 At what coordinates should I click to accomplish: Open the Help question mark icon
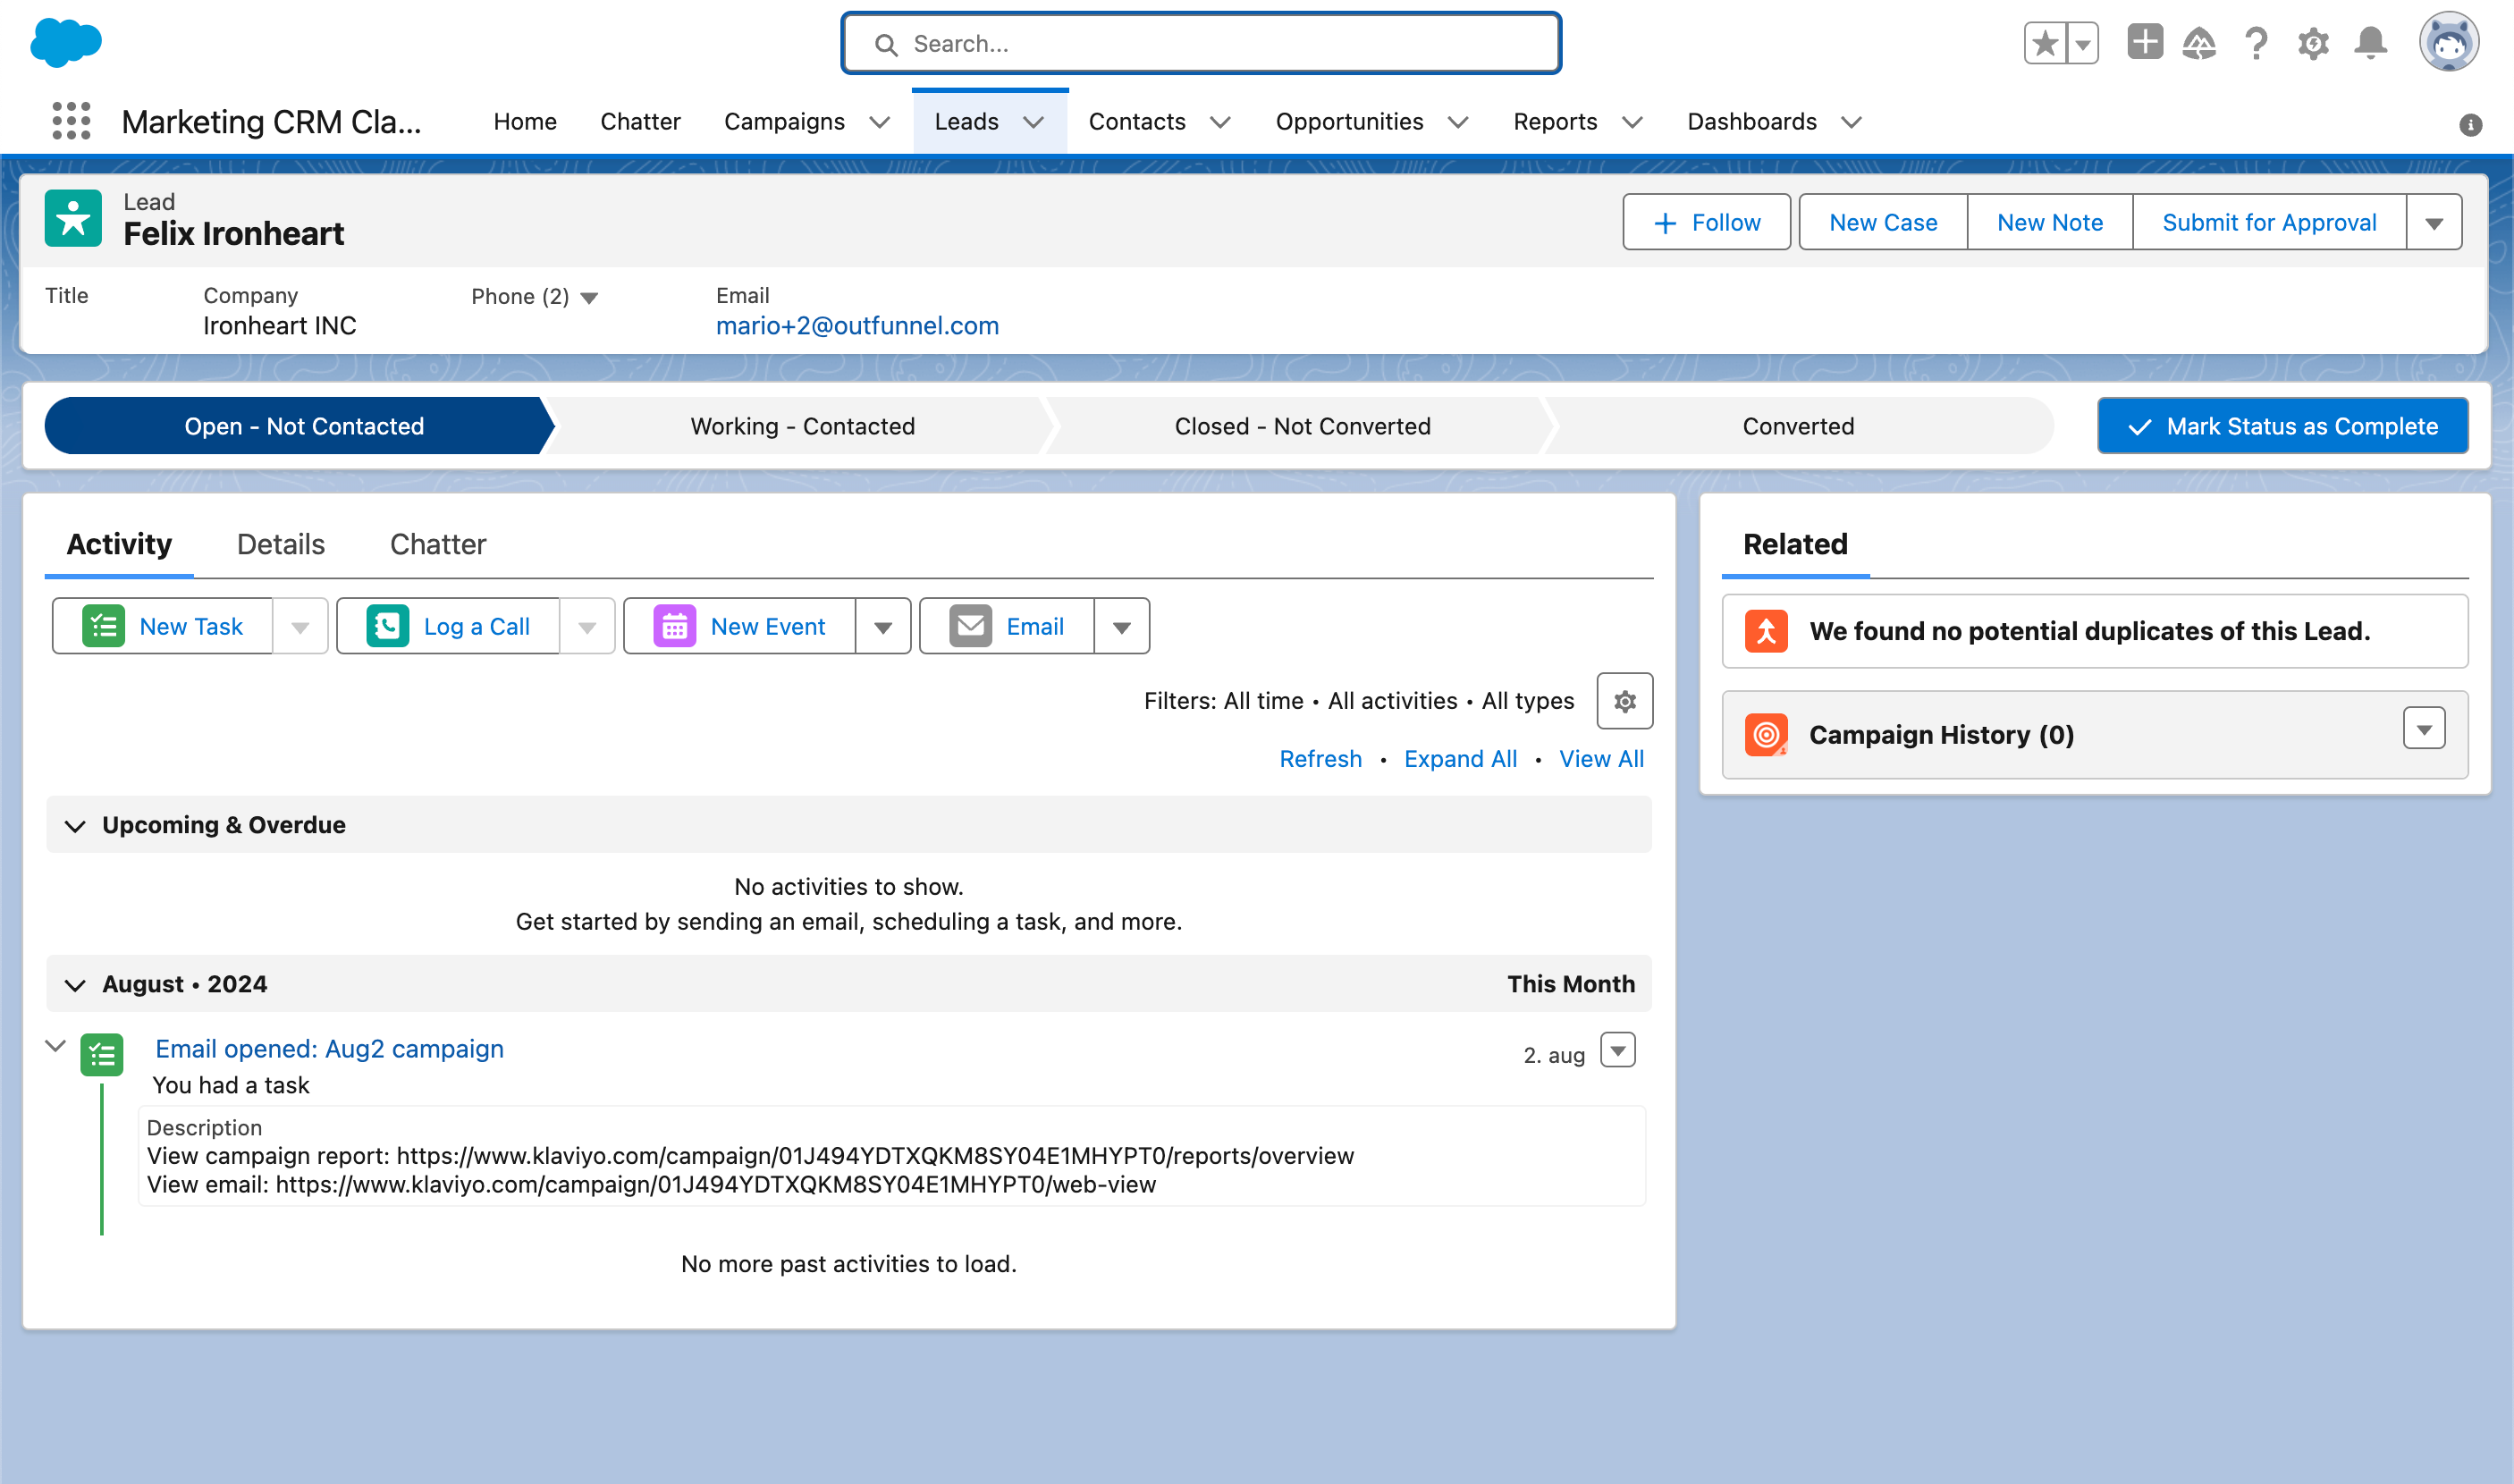[2256, 43]
